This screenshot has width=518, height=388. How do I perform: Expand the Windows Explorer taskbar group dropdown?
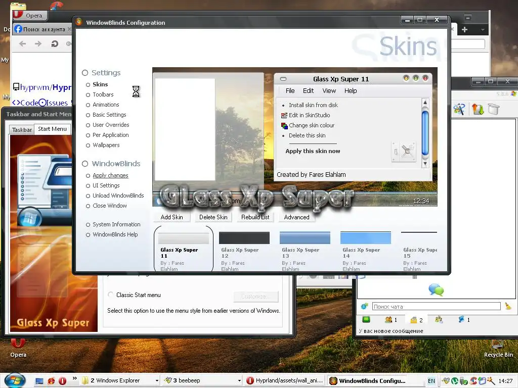click(157, 381)
